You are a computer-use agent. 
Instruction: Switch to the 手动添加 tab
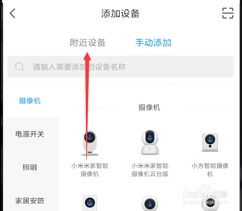tap(153, 43)
